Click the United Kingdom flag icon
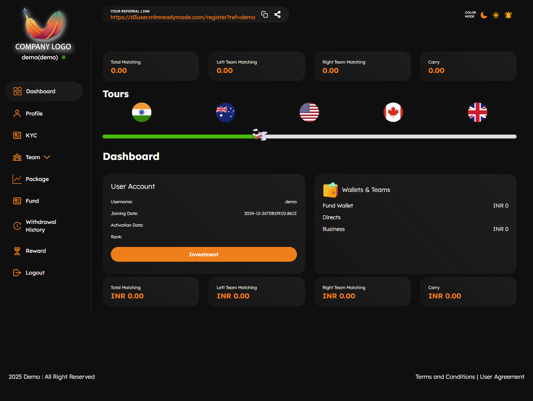 [478, 112]
